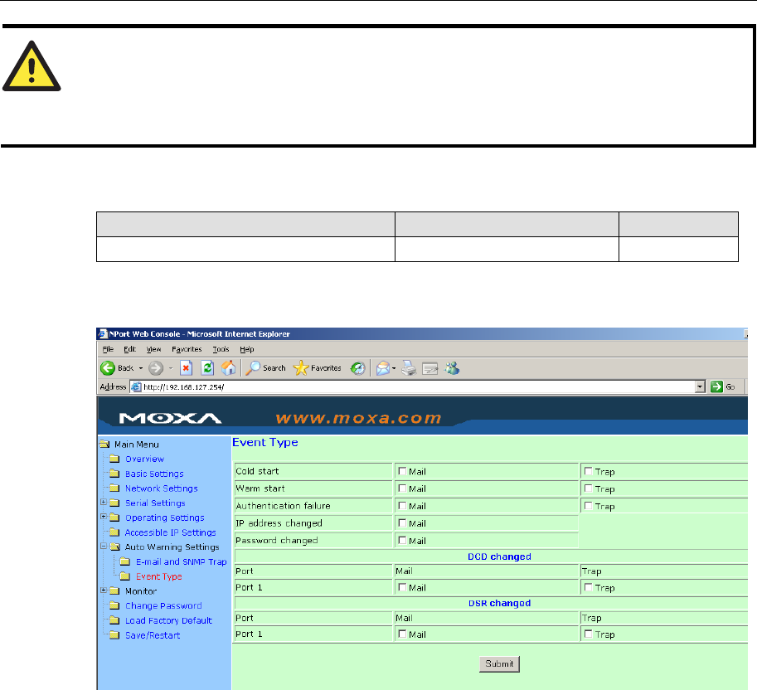Screen dimensions: 757x690
Task: Open the Change Password link
Action: (163, 606)
